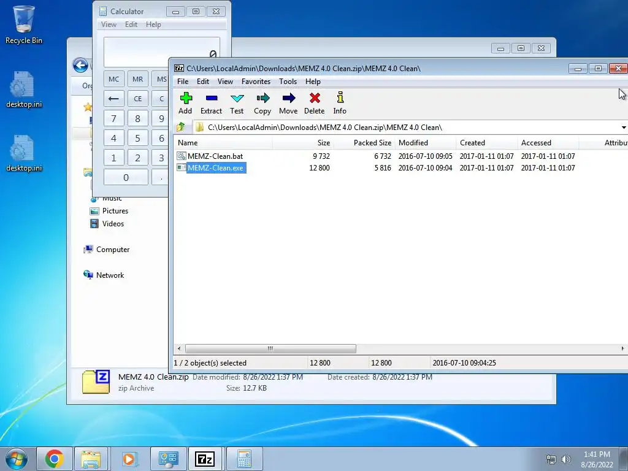The width and height of the screenshot is (628, 471).
Task: Open Windows Media Player from the taskbar
Action: pos(129,459)
